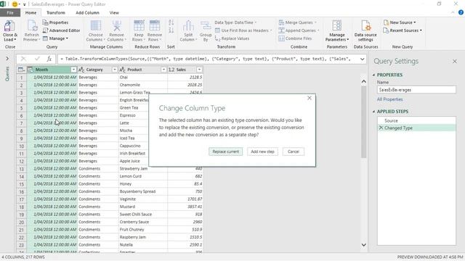This screenshot has height=261, width=465.
Task: Click the Choose Columns icon
Action: [x=95, y=26]
